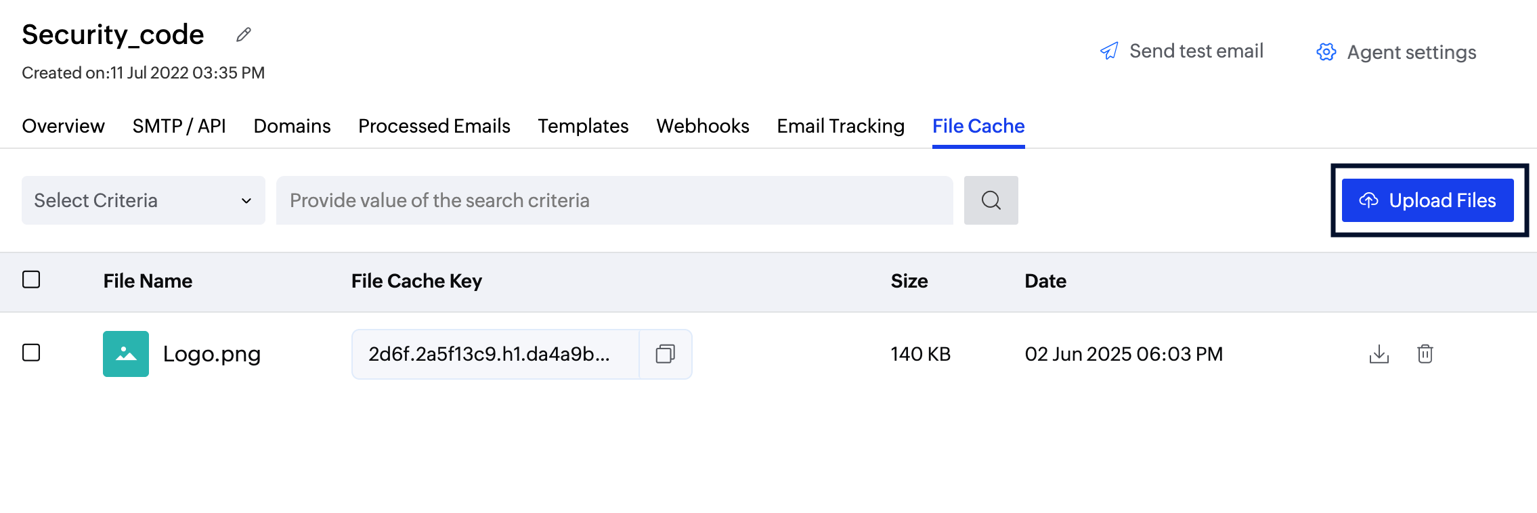The width and height of the screenshot is (1537, 513).
Task: Select the checkbox next to Logo.png
Action: 30,353
